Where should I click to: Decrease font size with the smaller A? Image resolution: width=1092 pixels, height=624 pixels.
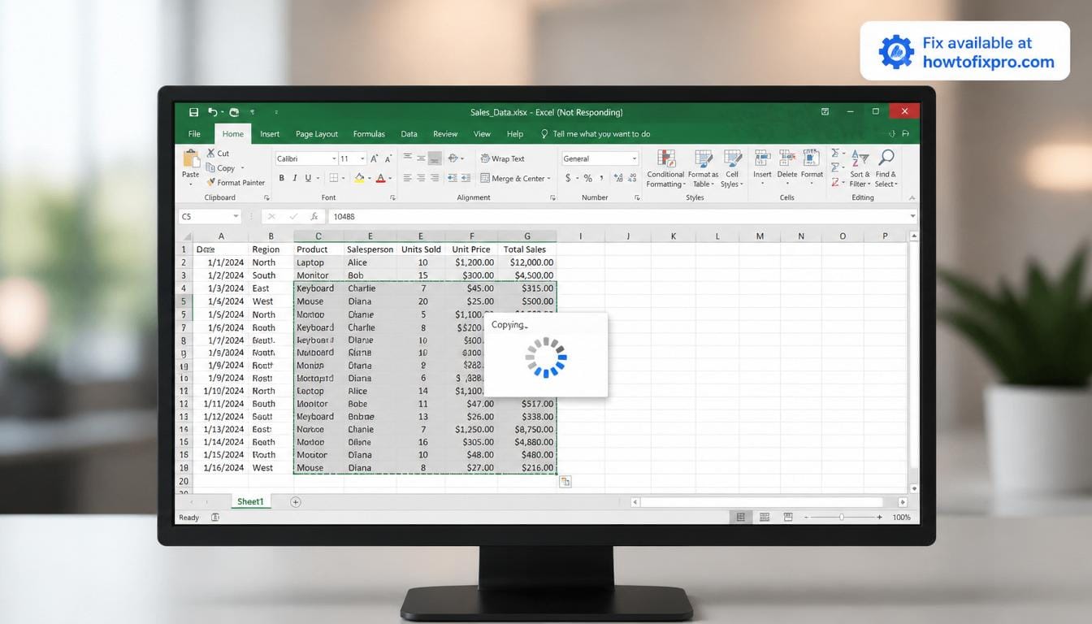(388, 158)
